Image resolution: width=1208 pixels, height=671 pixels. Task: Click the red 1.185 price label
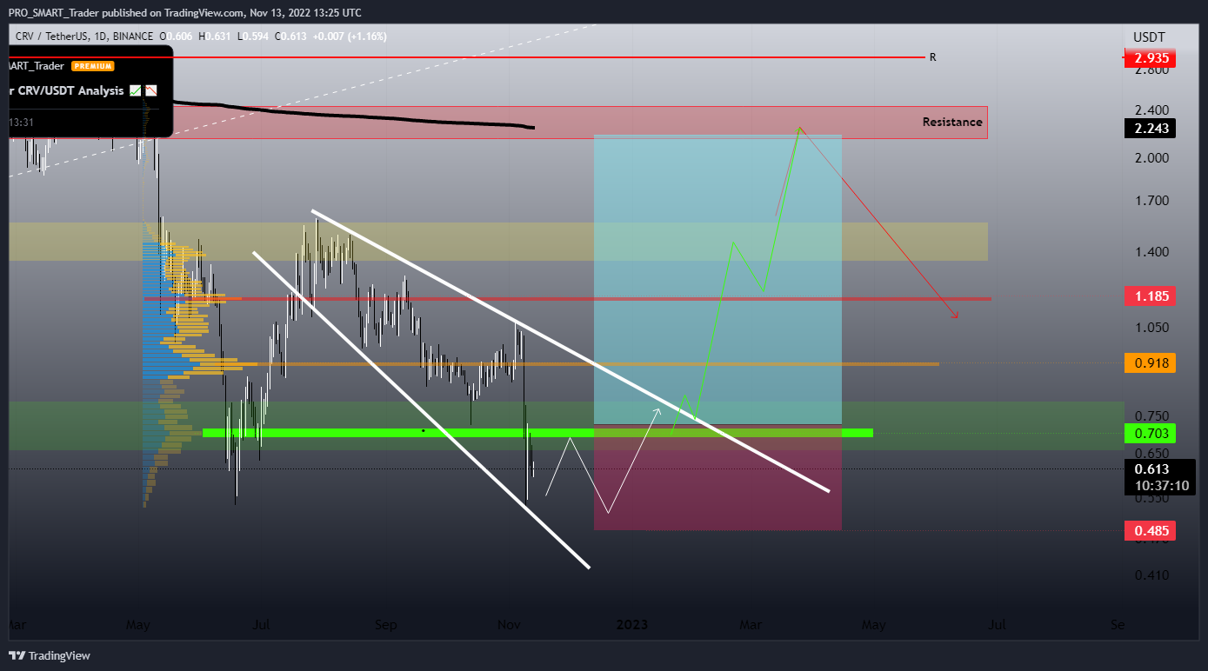1150,296
